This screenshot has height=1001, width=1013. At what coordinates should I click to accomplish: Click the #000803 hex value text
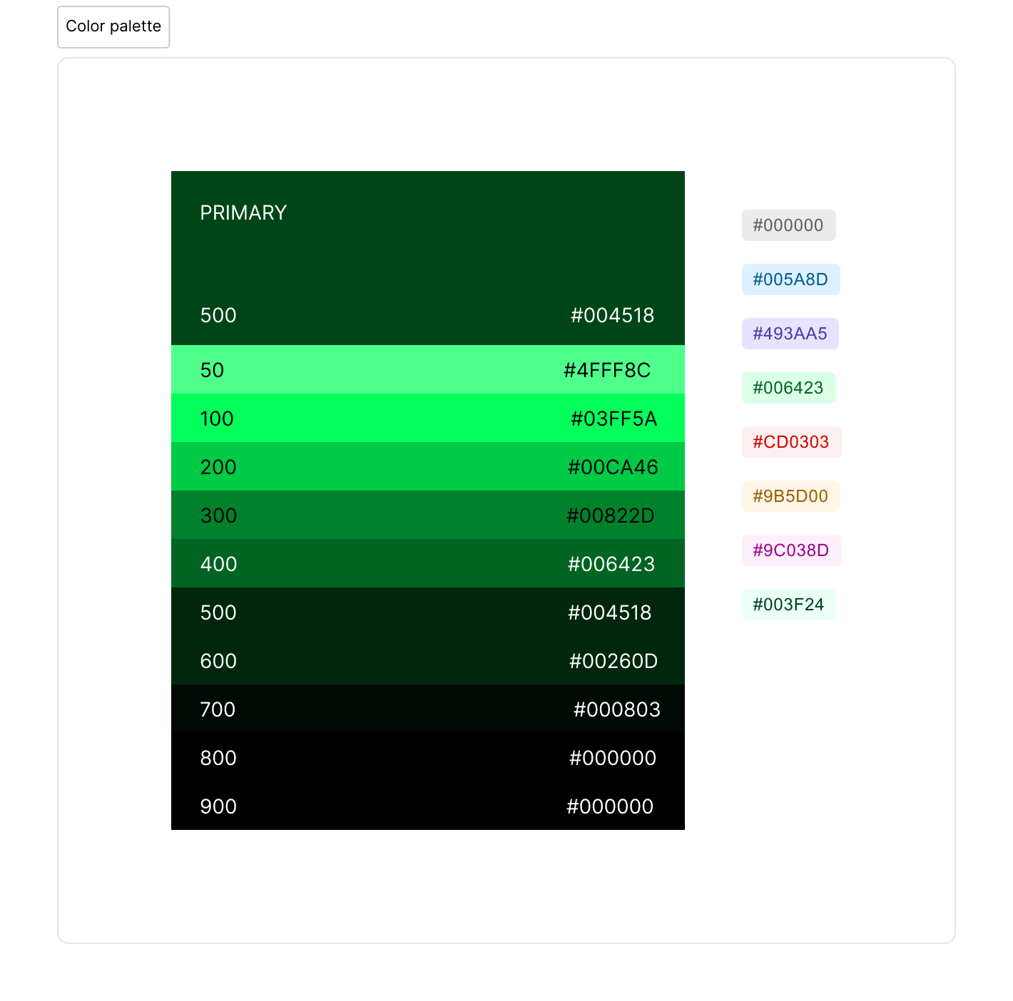point(617,709)
